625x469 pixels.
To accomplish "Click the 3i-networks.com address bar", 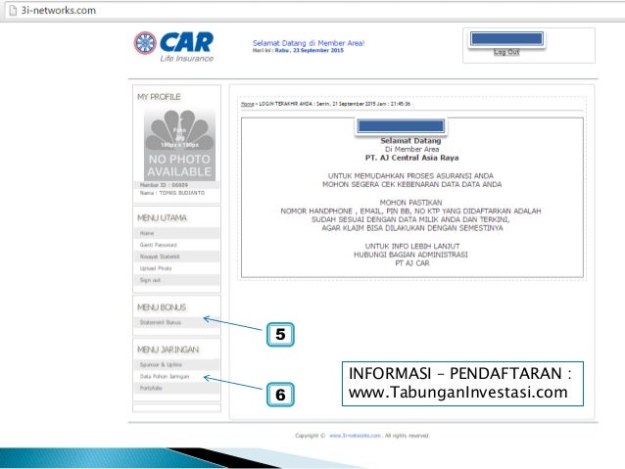I will [314, 11].
